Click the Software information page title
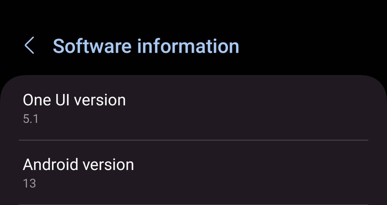The image size is (387, 205). pos(146,46)
